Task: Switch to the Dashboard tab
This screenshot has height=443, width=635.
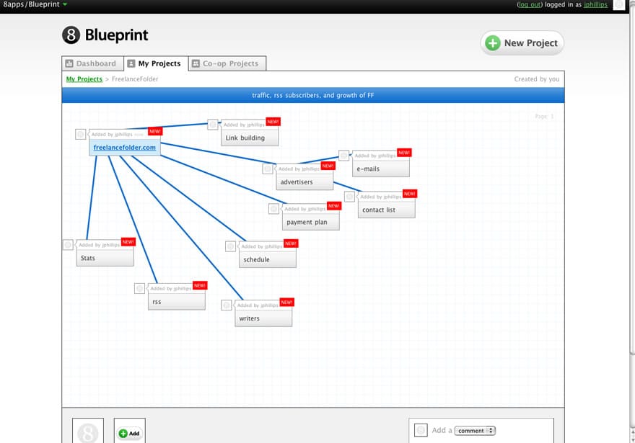Action: pyautogui.click(x=92, y=63)
